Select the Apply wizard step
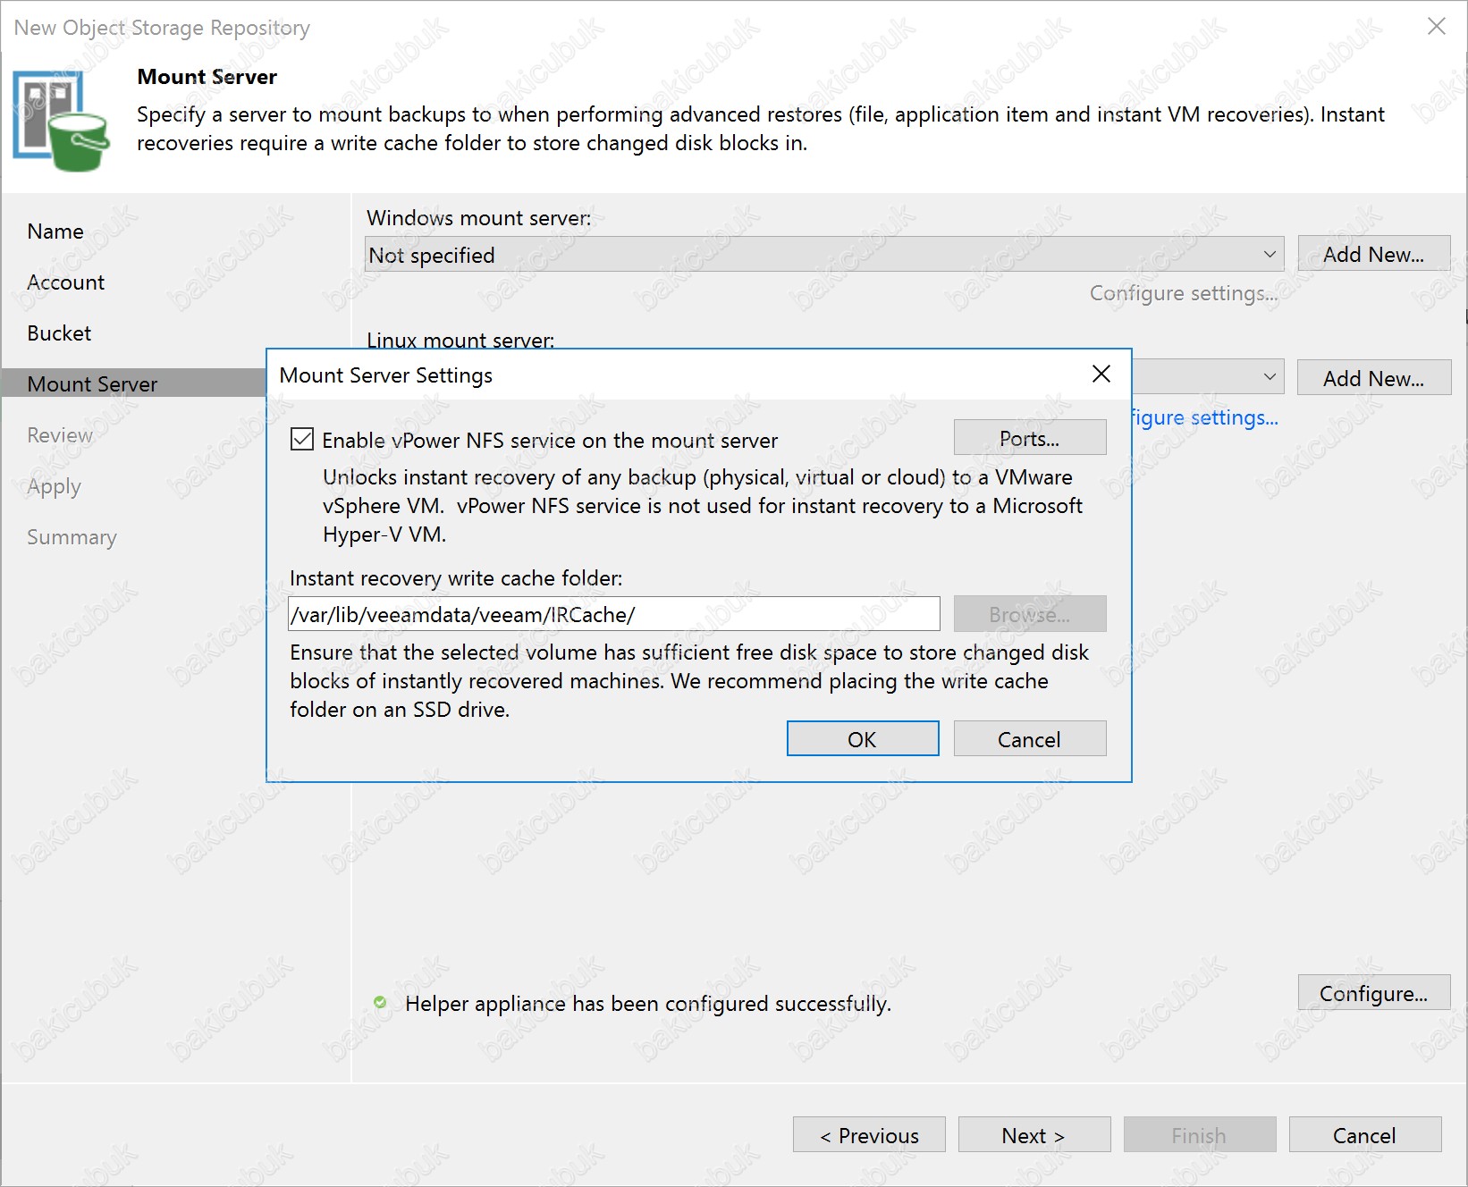1468x1187 pixels. [54, 486]
